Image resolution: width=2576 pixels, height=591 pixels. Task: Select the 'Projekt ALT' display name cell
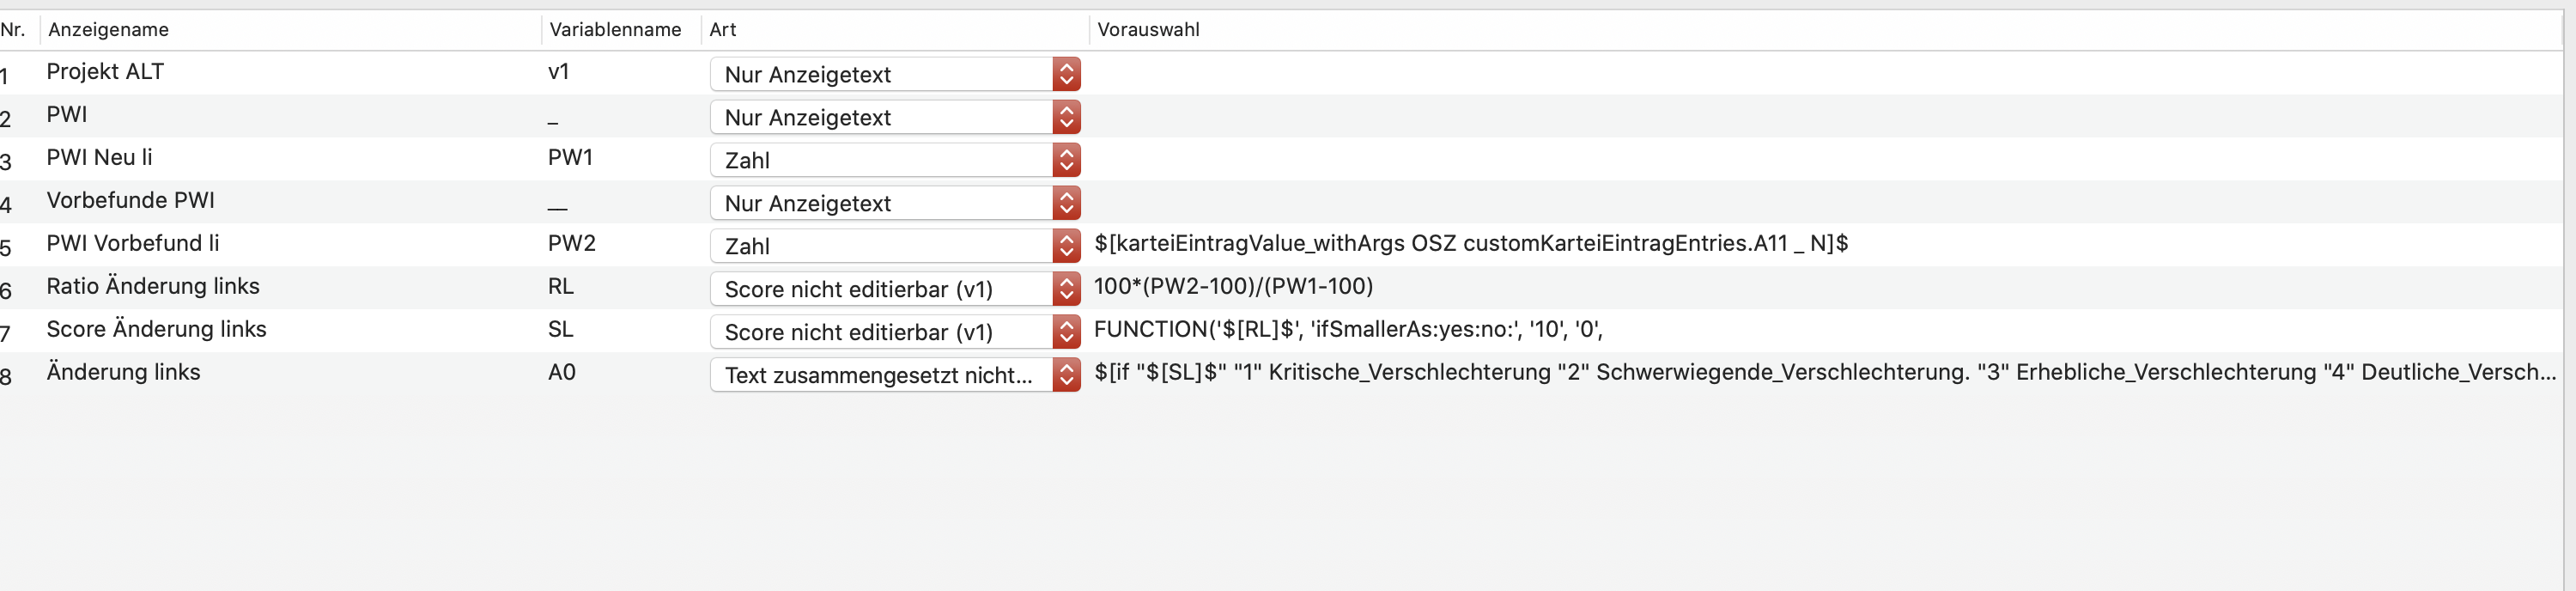pyautogui.click(x=105, y=72)
